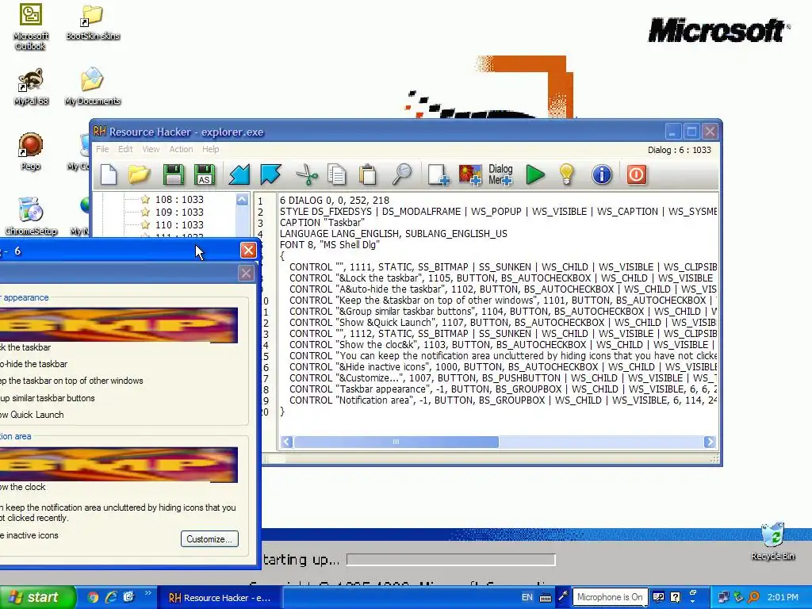
Task: Launch Internet Explorer from quick launch
Action: (111, 597)
